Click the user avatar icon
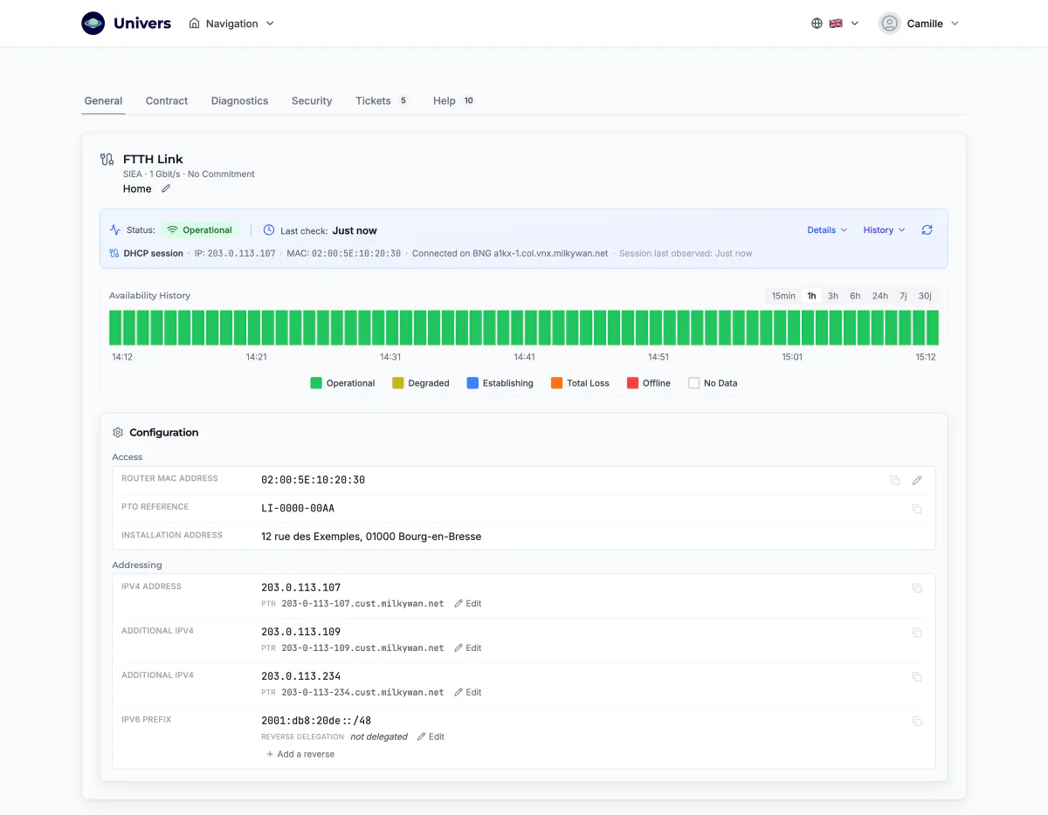Screen dimensions: 1048x815 pyautogui.click(x=890, y=24)
